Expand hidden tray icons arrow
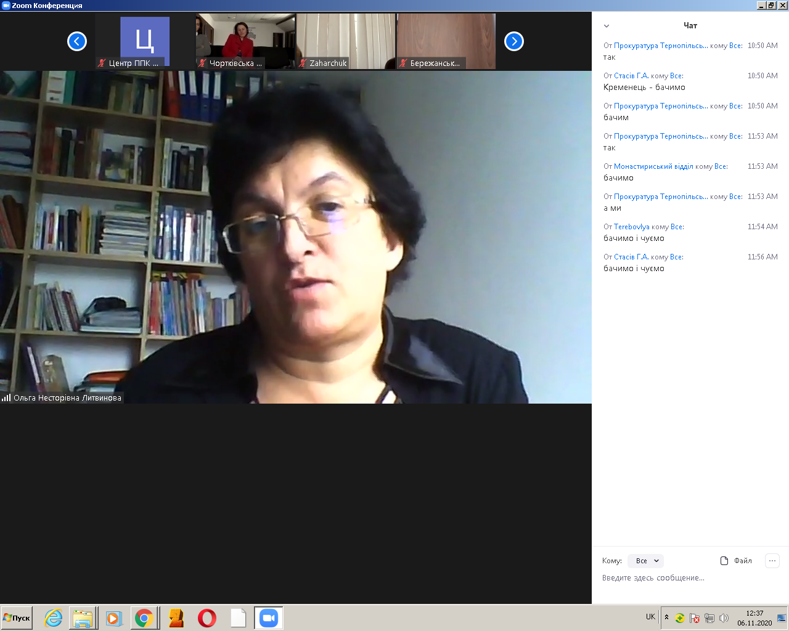 point(666,617)
